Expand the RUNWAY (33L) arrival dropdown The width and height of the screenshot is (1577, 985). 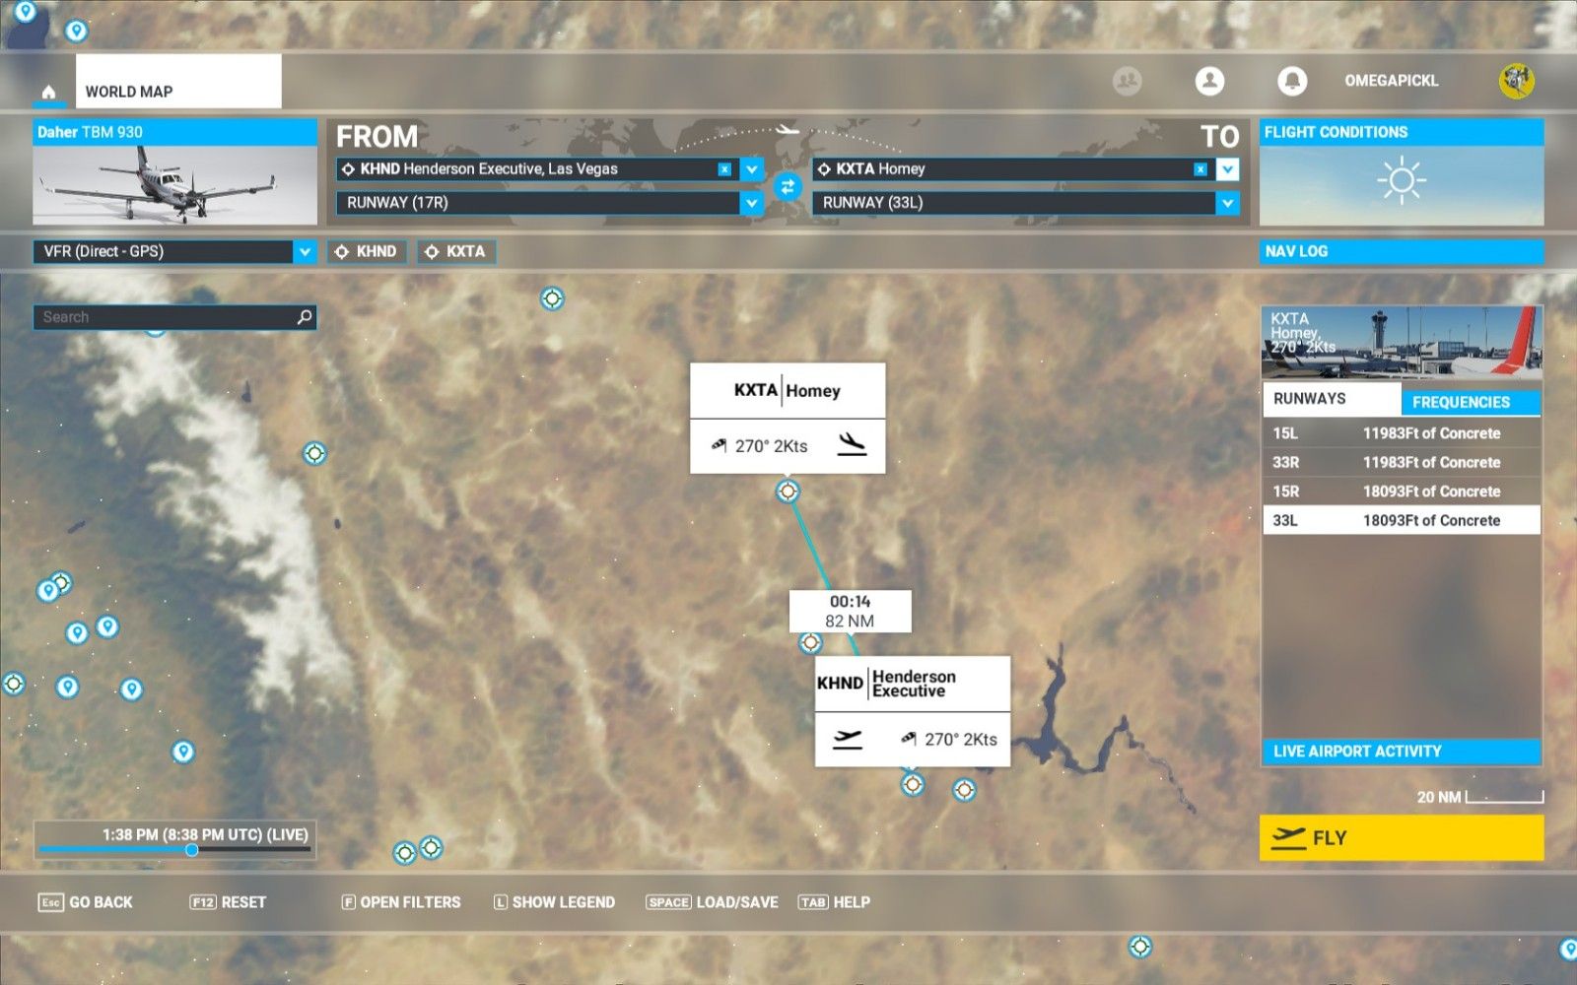click(x=1227, y=203)
